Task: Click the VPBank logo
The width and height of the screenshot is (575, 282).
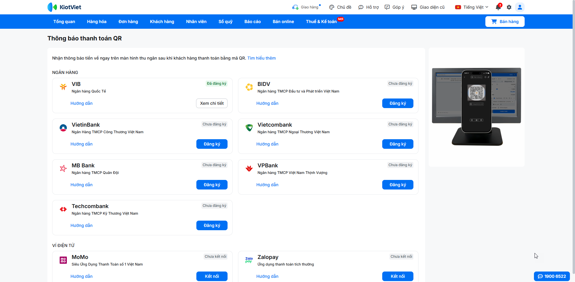Action: 249,169
